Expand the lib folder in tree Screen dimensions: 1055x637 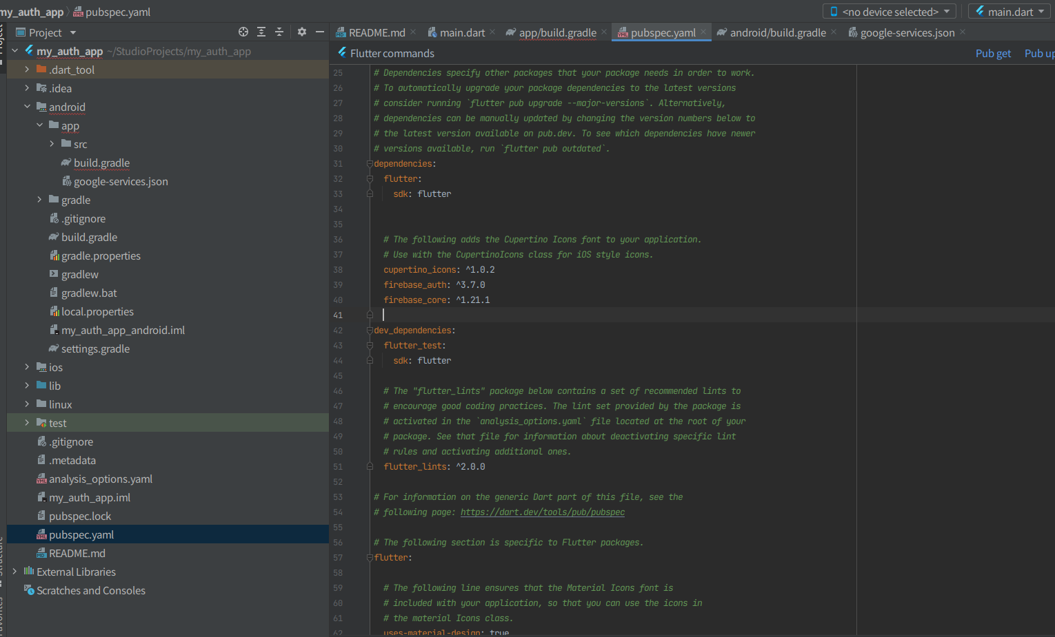point(27,386)
